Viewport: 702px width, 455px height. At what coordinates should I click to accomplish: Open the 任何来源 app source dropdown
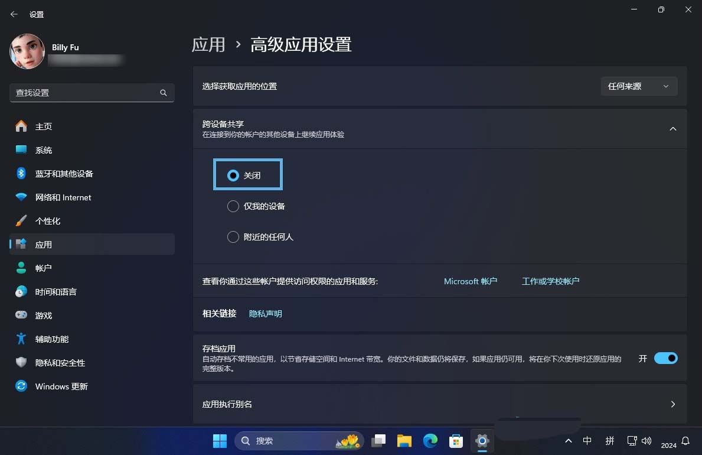click(x=639, y=86)
